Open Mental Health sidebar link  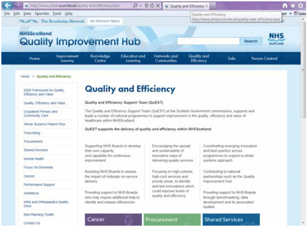pos(34,159)
